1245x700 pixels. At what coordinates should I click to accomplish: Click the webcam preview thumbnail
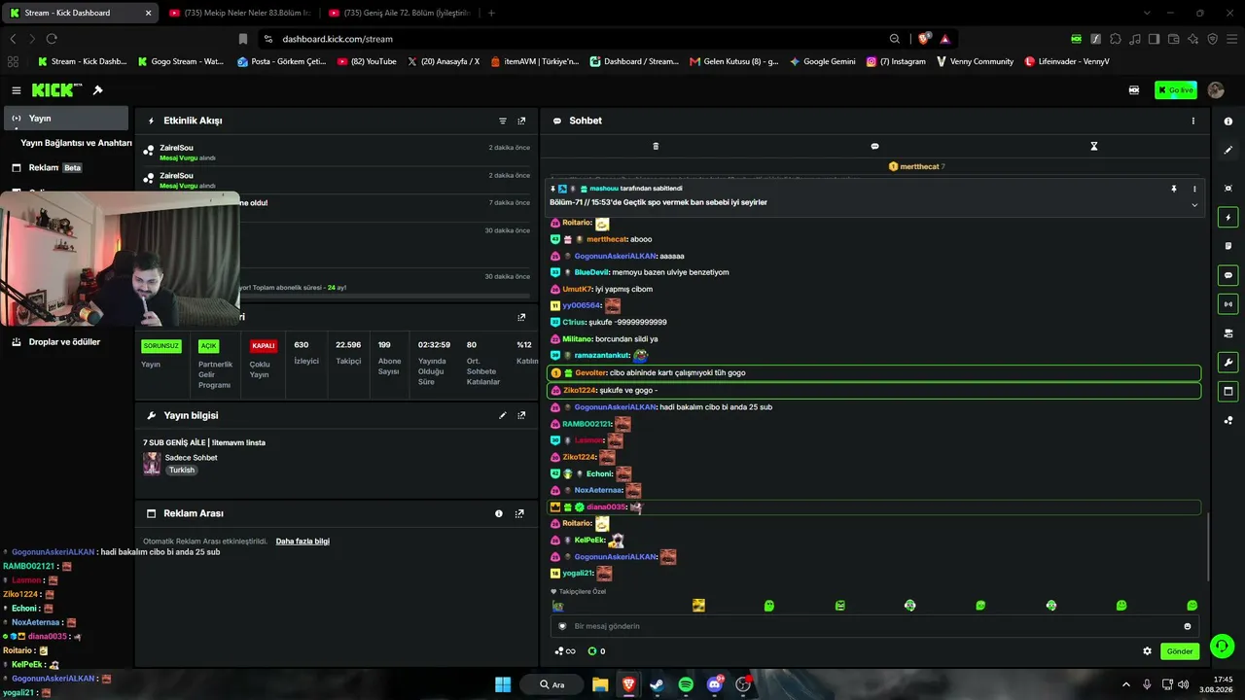coord(120,259)
